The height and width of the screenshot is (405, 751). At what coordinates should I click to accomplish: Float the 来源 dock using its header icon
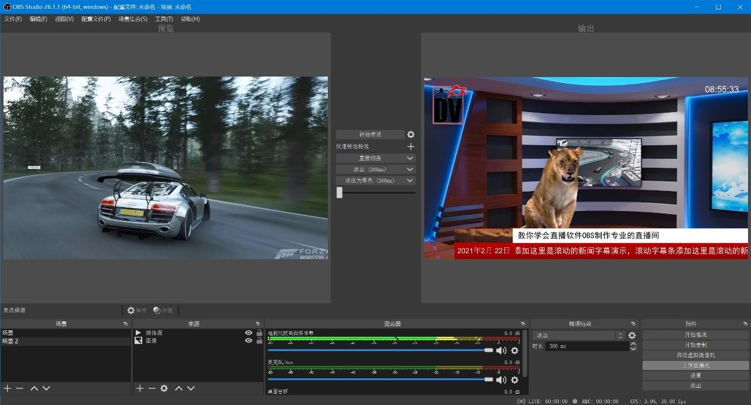(x=259, y=324)
